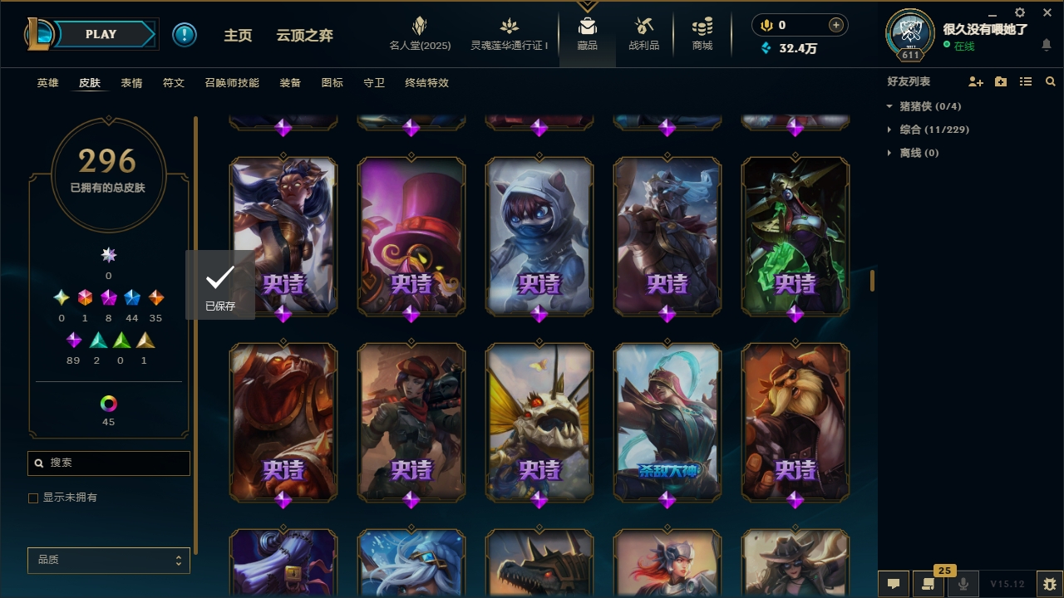Click the new friend folder icon

point(1001,81)
